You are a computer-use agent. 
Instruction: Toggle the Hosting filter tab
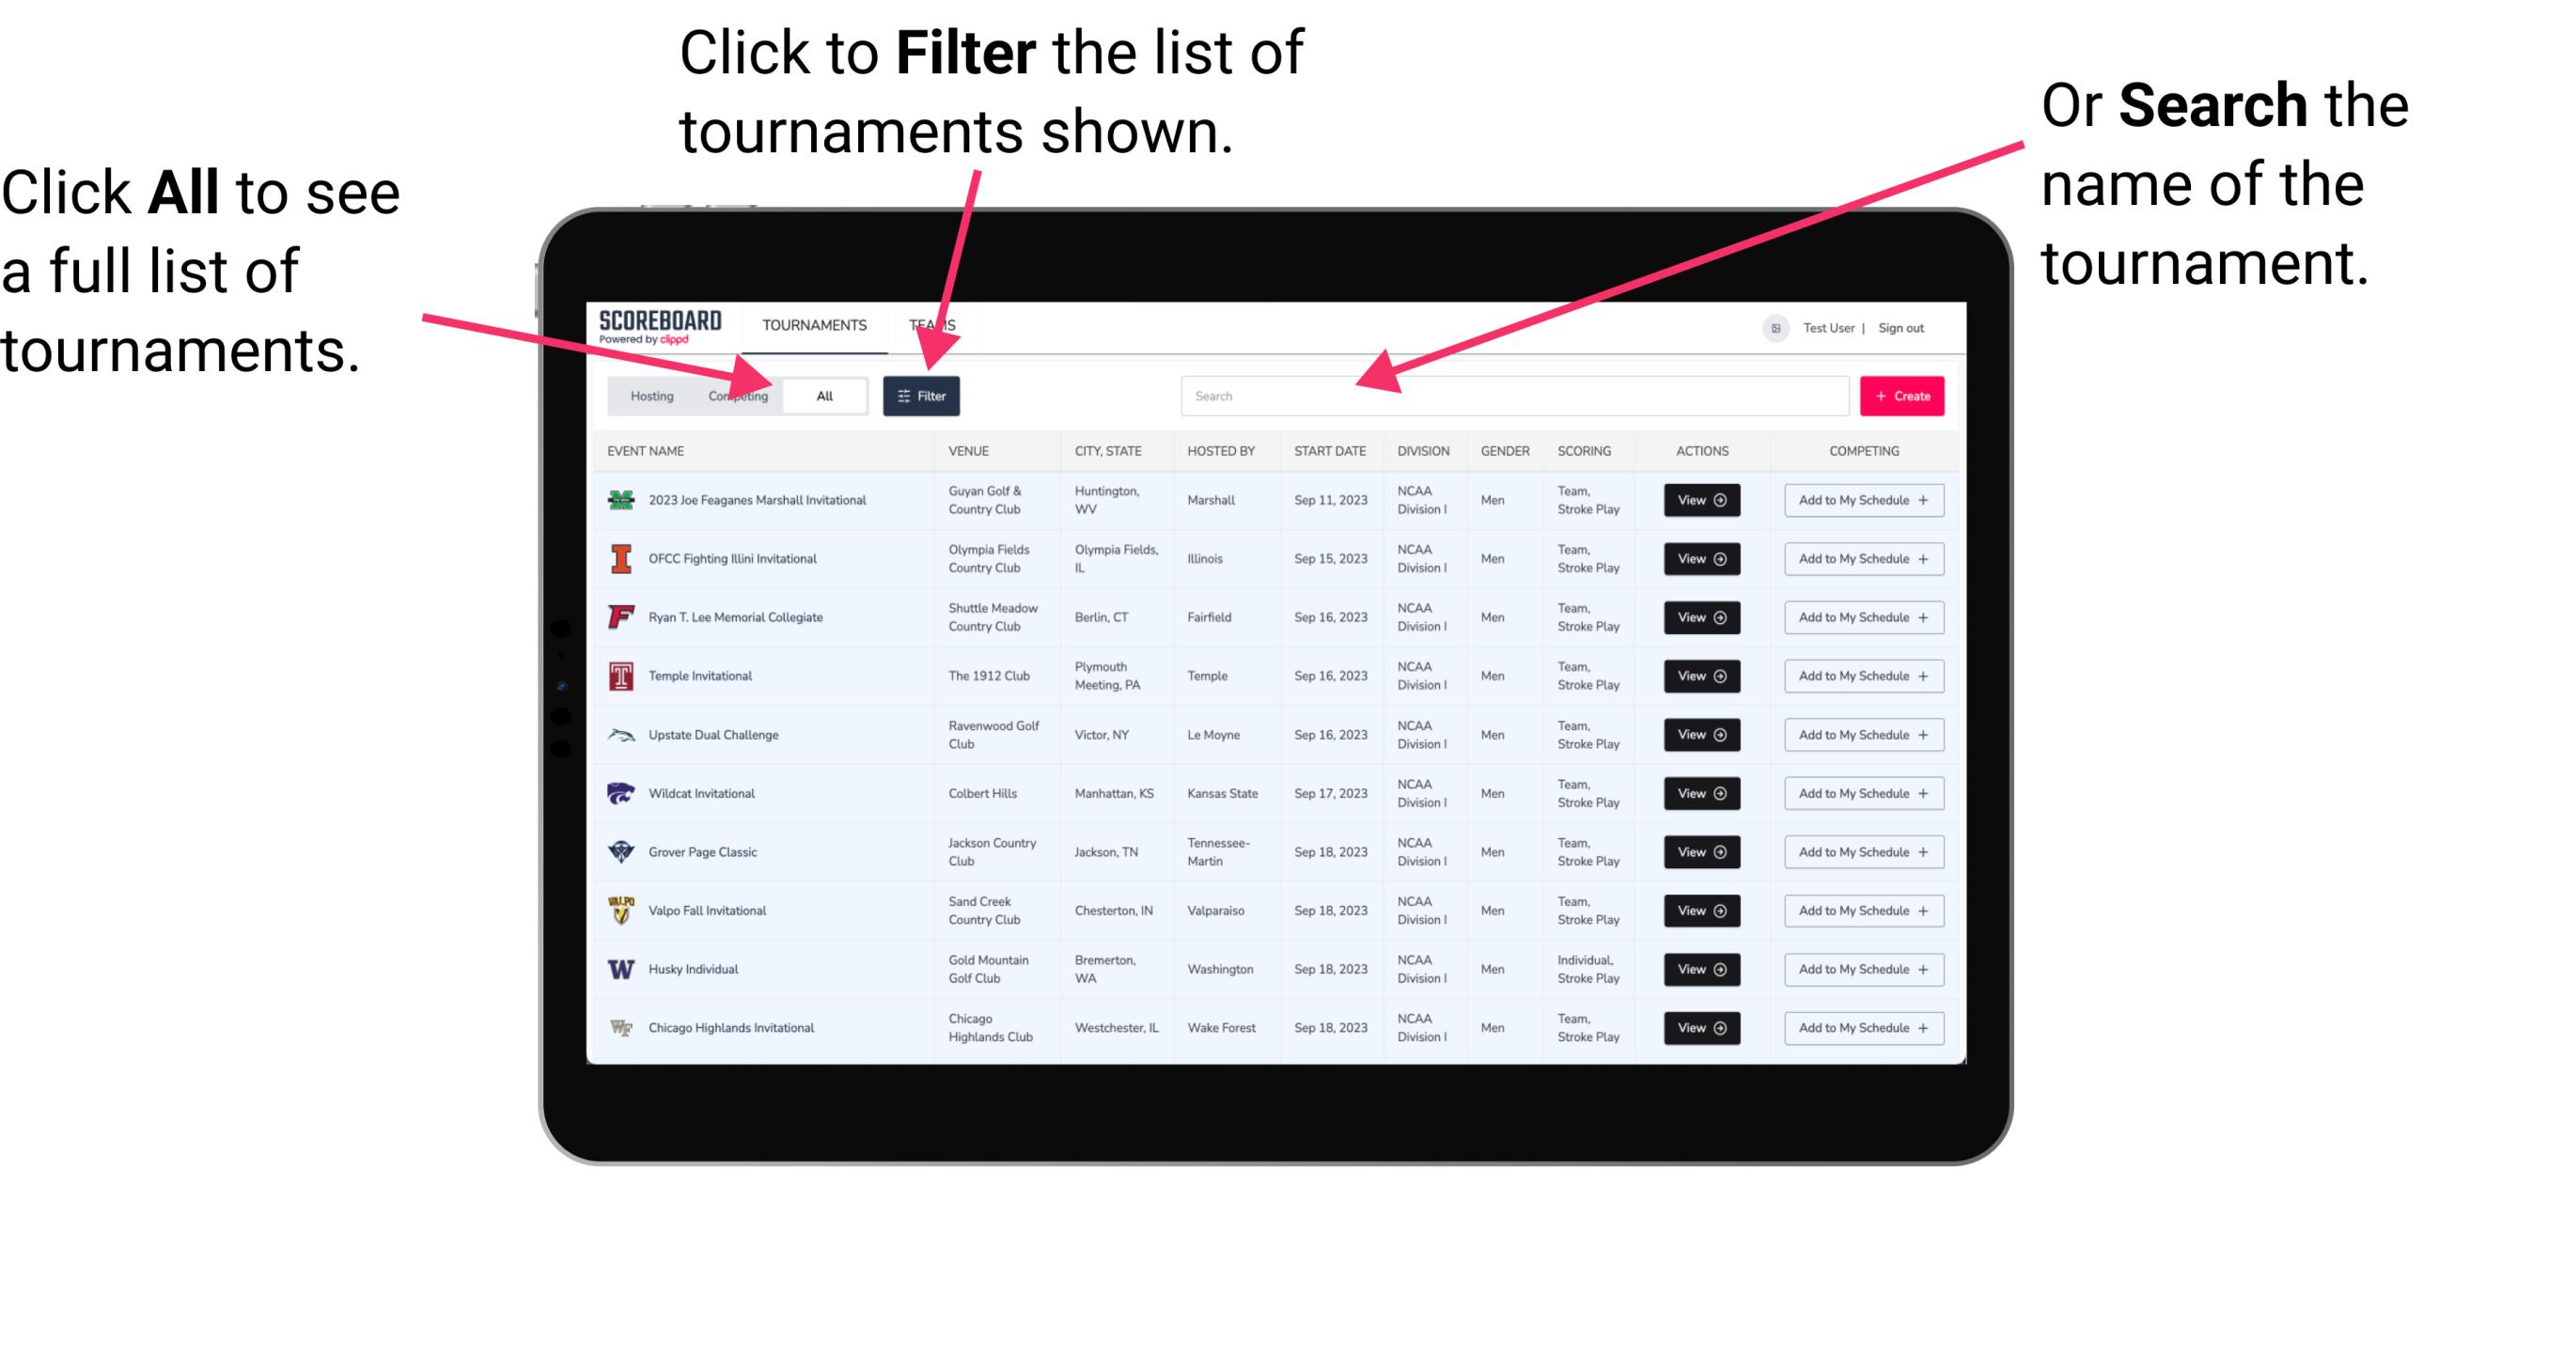pyautogui.click(x=649, y=395)
